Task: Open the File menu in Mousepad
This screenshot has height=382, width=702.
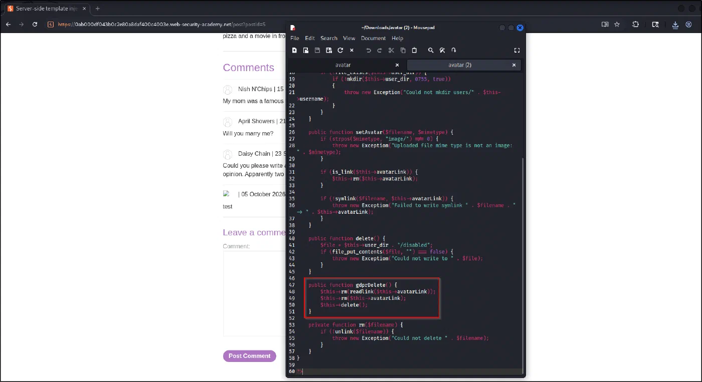Action: tap(295, 38)
